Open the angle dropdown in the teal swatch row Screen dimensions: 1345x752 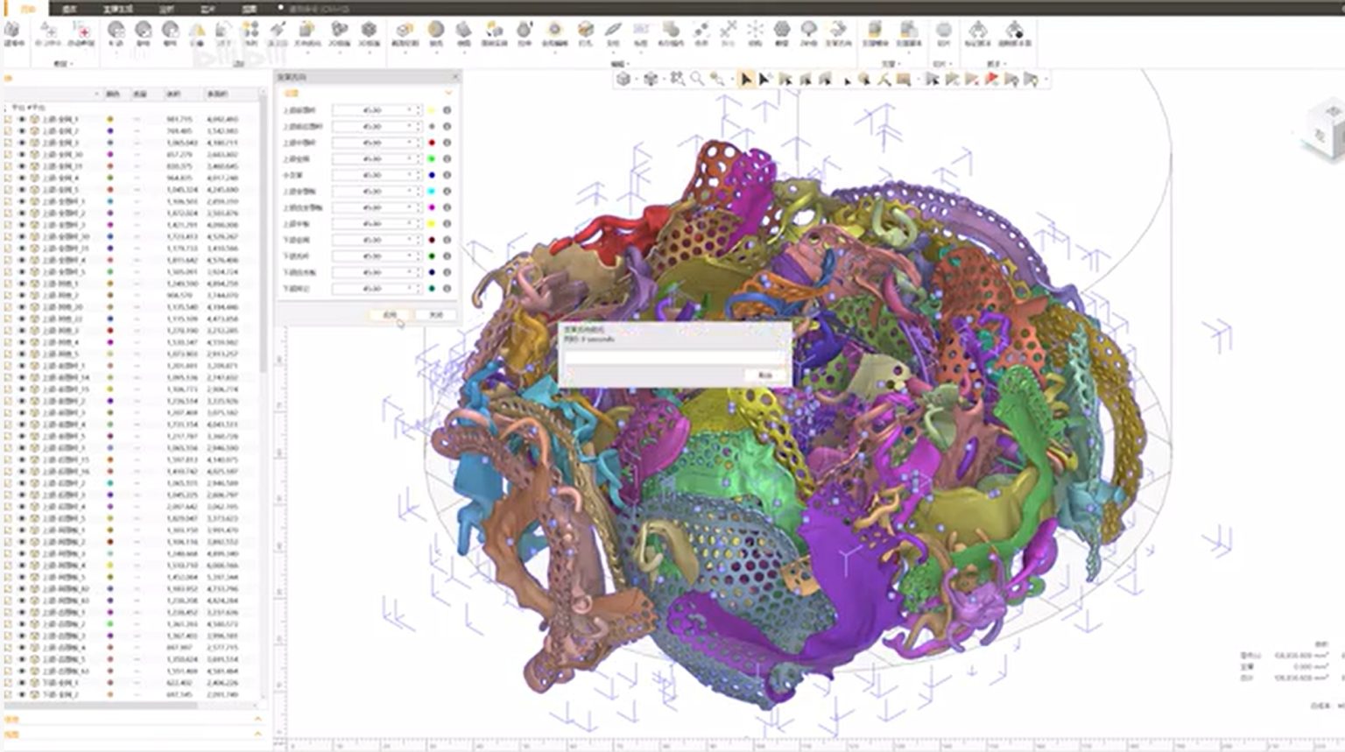(409, 289)
